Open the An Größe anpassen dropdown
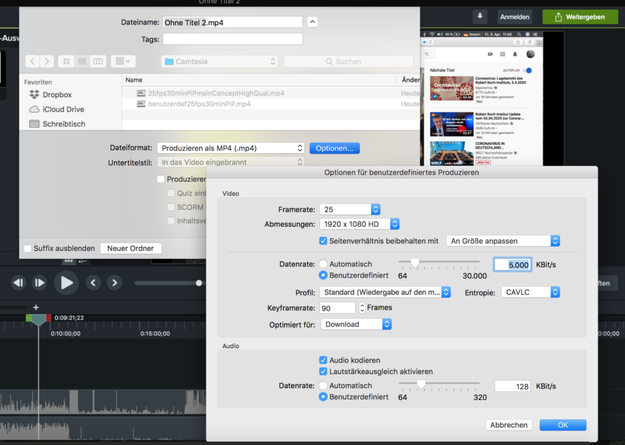625x445 pixels. [x=503, y=241]
